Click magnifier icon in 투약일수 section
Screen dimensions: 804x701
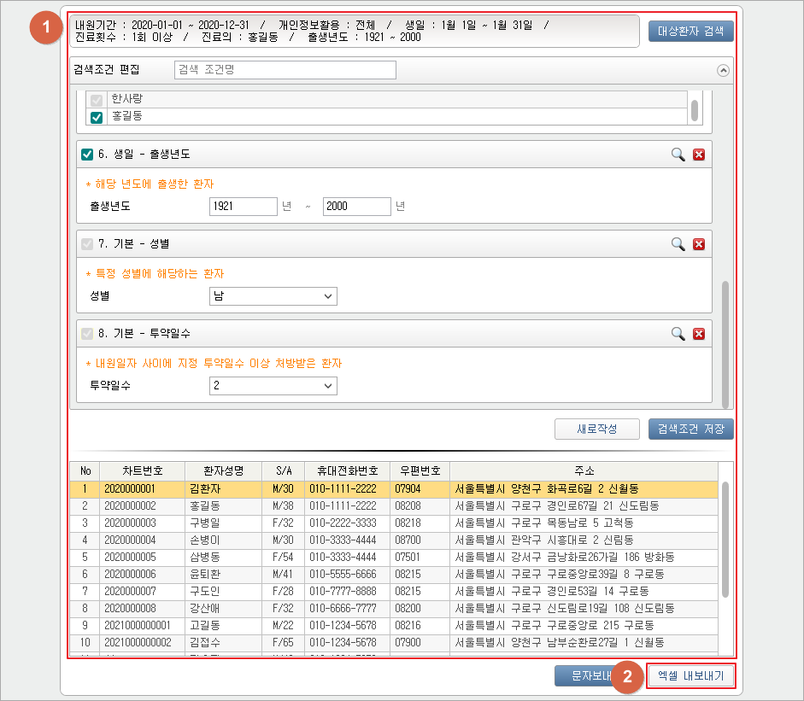pyautogui.click(x=678, y=334)
